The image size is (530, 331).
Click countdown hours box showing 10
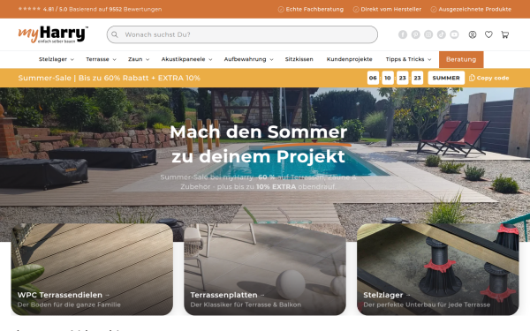click(388, 78)
